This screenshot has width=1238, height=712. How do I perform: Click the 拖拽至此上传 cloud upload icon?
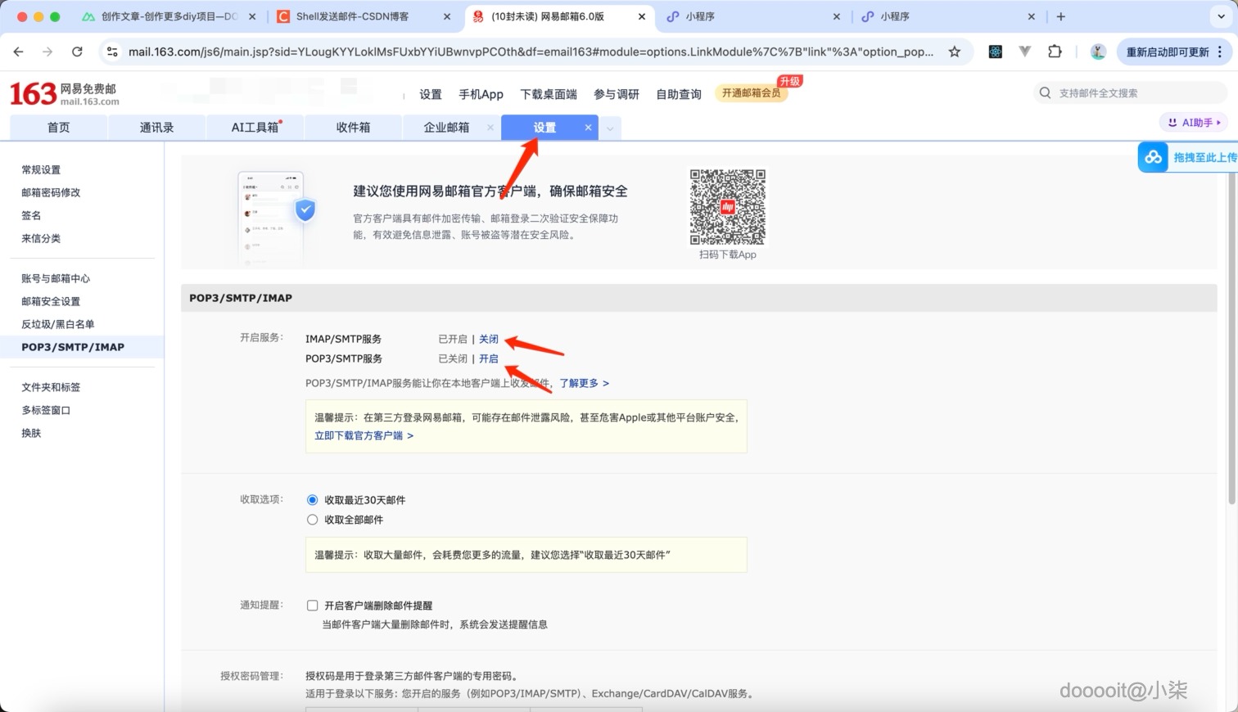coord(1154,156)
